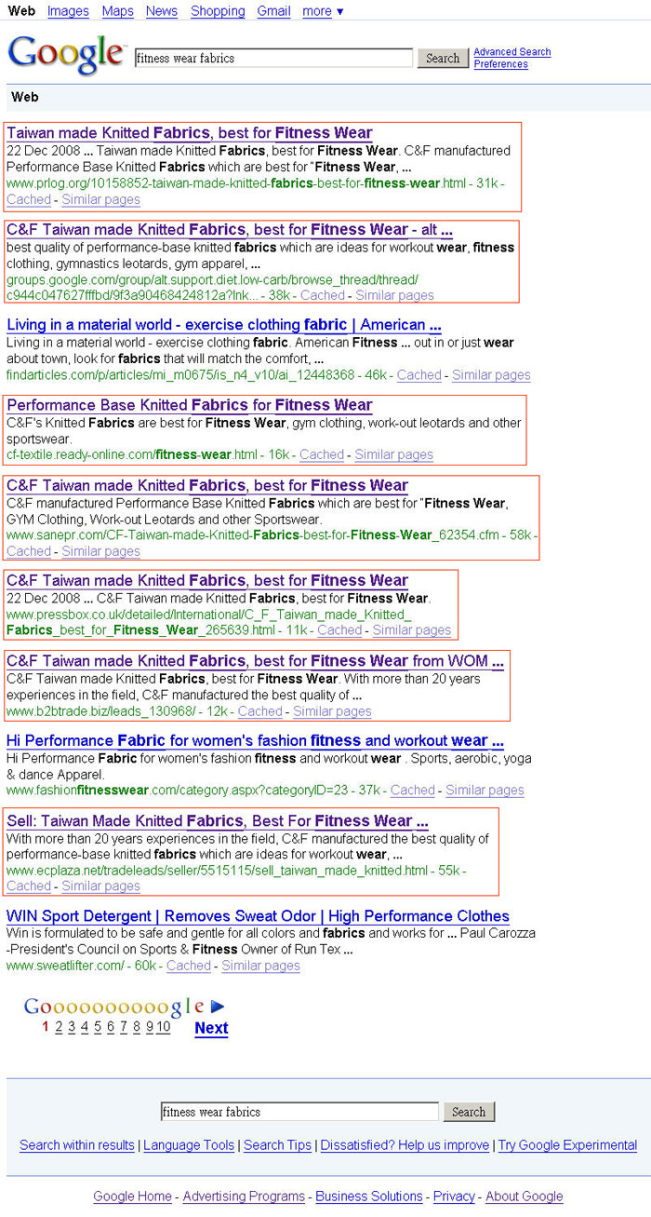
Task: Click the www.sweatlifter.com/ green URL text
Action: click(65, 967)
